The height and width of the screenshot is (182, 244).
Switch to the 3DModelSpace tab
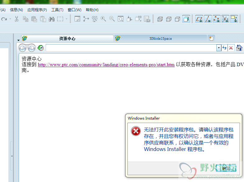pyautogui.click(x=161, y=39)
